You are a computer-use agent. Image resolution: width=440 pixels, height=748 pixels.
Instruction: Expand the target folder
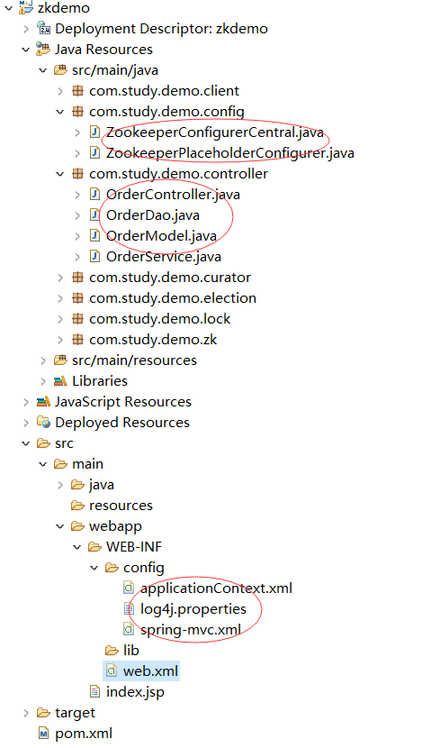[x=26, y=713]
